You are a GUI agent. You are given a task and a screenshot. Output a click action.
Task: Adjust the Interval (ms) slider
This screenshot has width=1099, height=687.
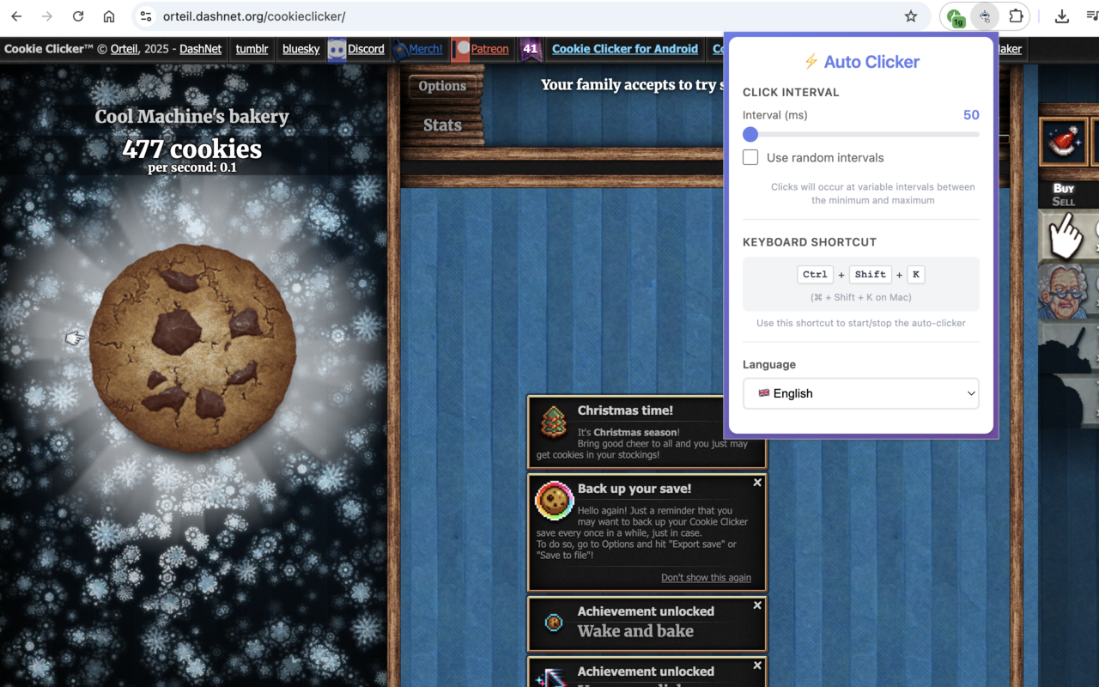[861, 134]
